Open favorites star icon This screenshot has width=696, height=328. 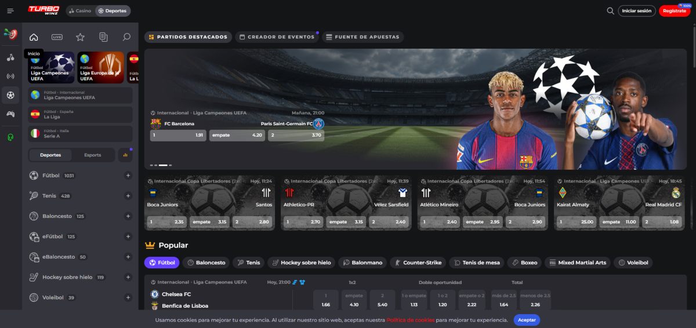80,37
